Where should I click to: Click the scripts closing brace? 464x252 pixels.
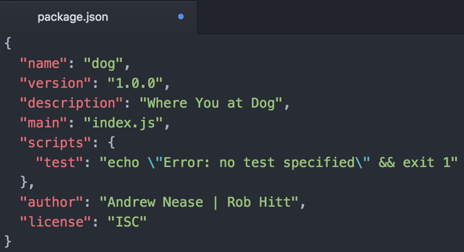coord(24,182)
